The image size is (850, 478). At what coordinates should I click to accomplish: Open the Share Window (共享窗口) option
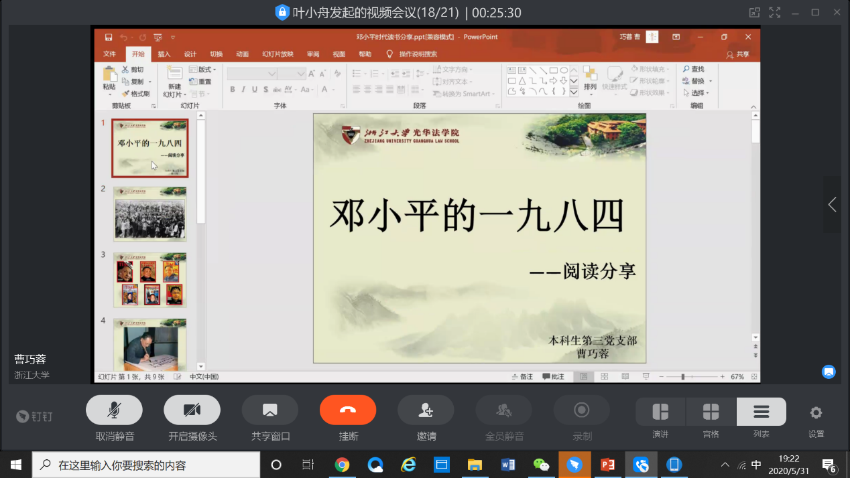pos(270,410)
